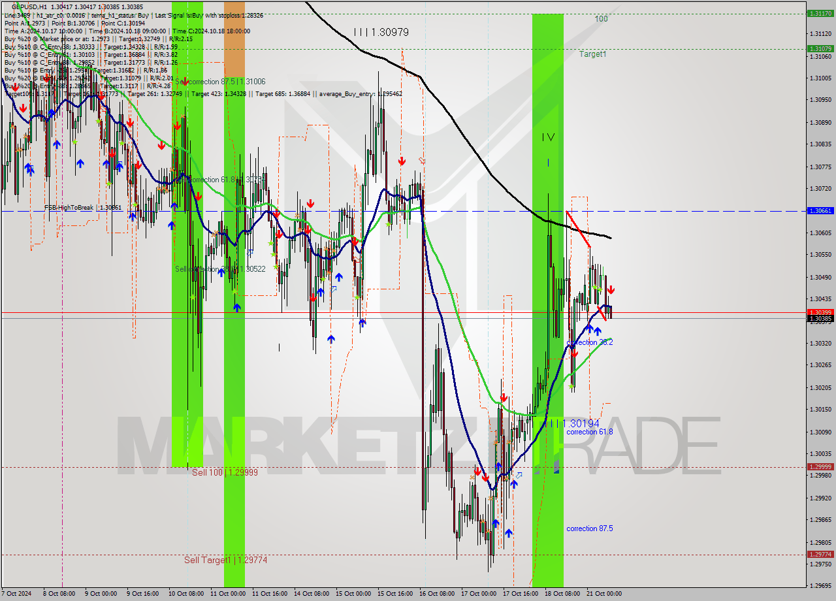Click the orange shaded zone at chart top

[x=234, y=39]
